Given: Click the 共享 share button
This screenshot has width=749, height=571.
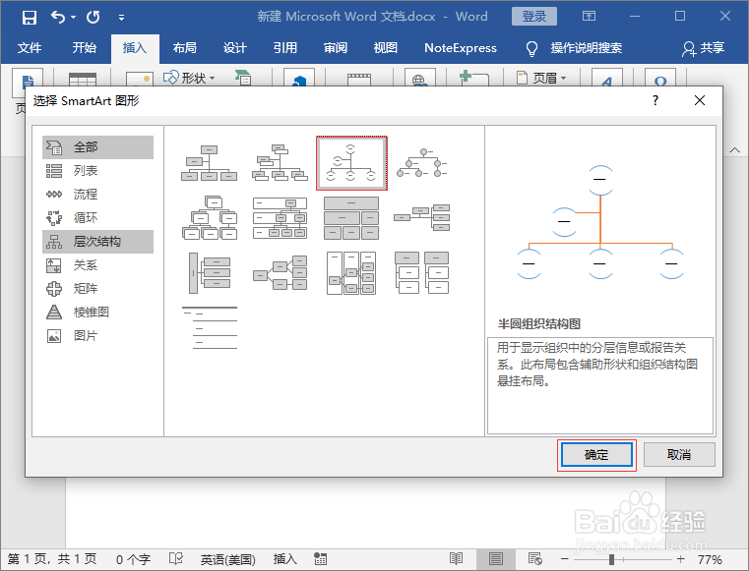Looking at the screenshot, I should pyautogui.click(x=703, y=48).
